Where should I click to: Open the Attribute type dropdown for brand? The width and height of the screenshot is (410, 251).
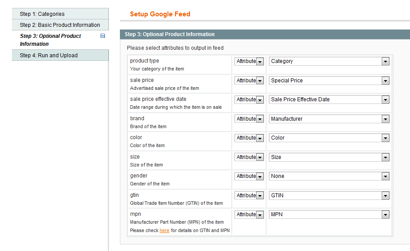249,119
